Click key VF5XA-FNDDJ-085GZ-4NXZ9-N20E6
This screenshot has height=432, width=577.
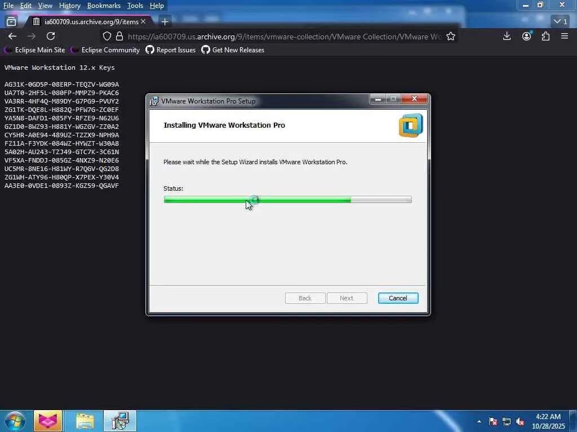61,160
